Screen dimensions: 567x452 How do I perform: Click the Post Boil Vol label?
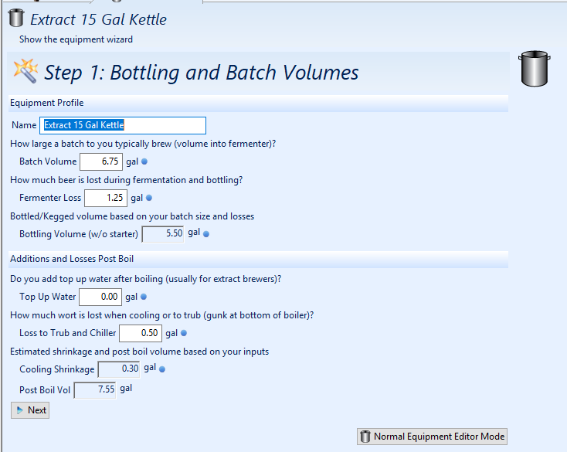[x=45, y=390]
